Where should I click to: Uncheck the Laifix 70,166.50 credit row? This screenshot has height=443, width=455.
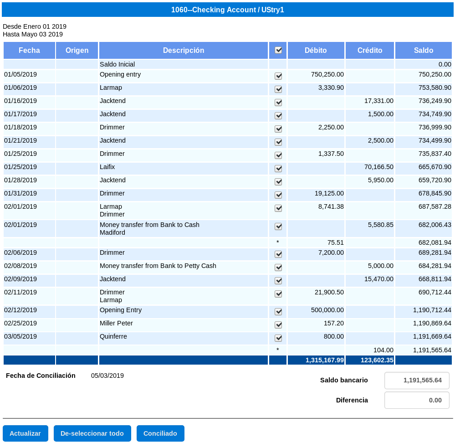click(x=278, y=169)
